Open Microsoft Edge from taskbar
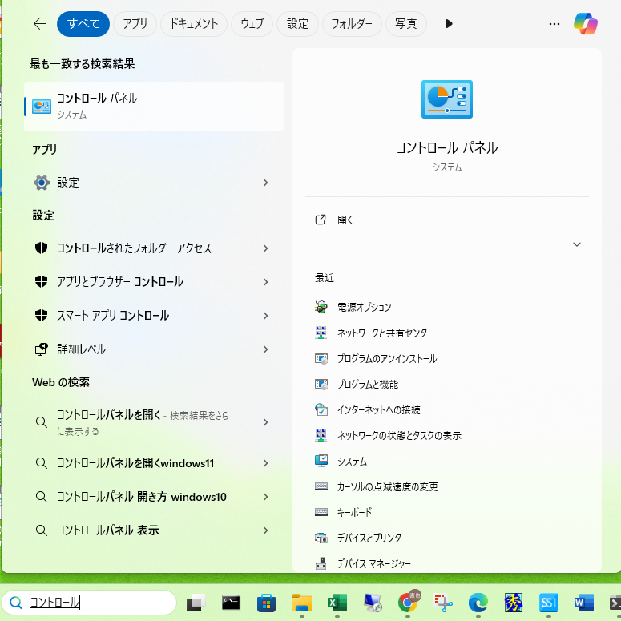 click(478, 603)
